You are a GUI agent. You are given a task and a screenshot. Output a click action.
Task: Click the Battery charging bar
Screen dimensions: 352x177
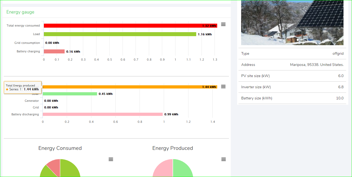point(54,51)
